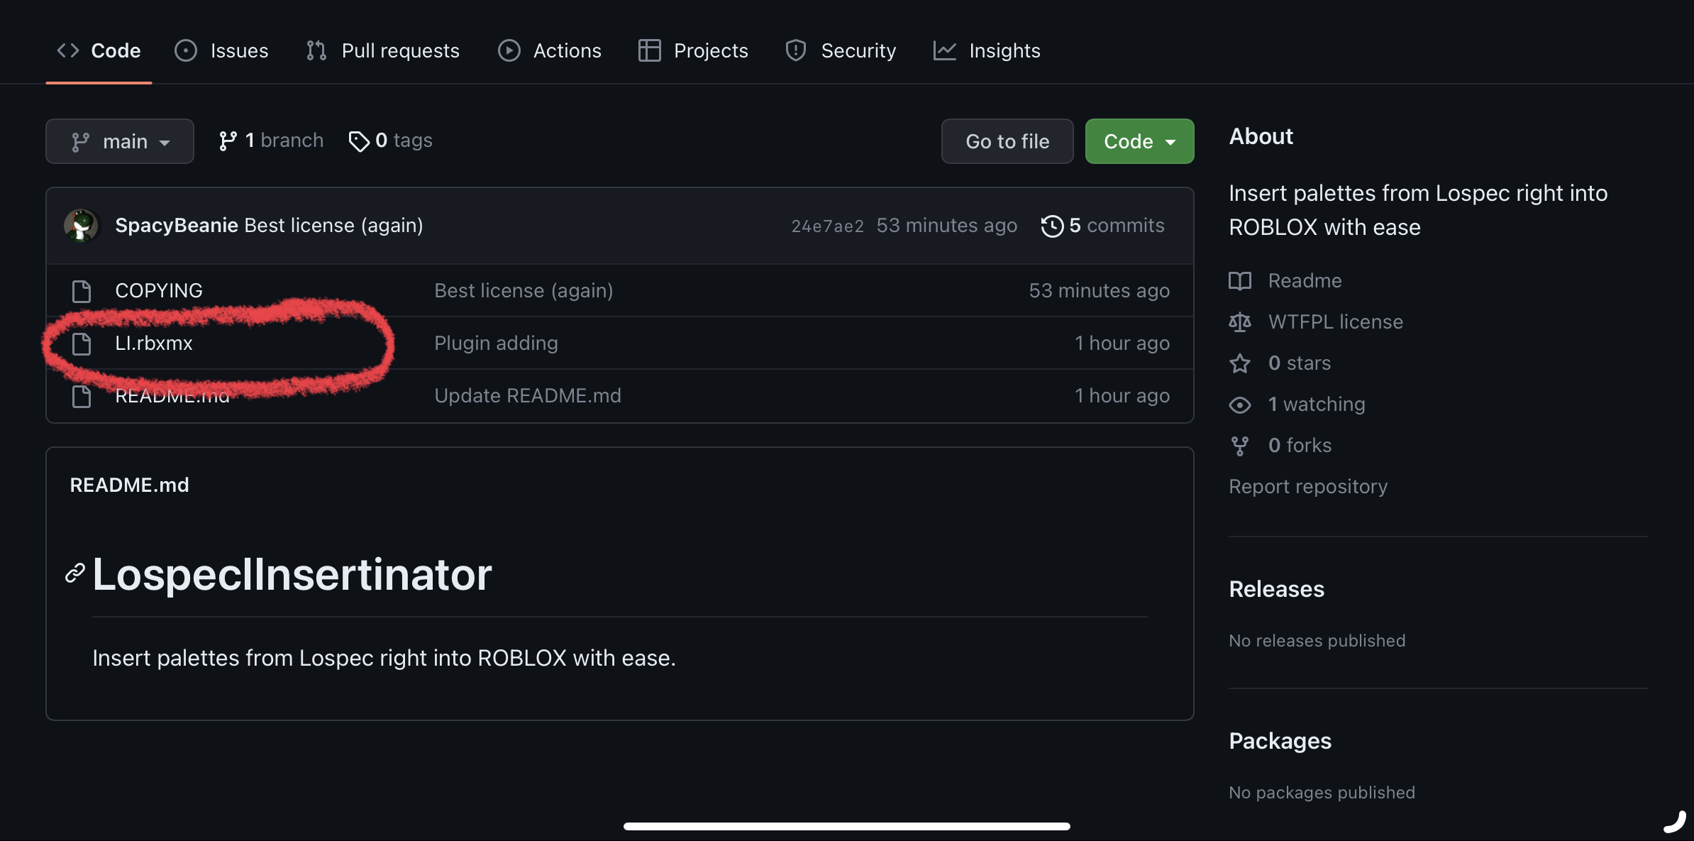Click the star icon next to 0 stars
Screen dimensions: 1694x841
(1240, 363)
